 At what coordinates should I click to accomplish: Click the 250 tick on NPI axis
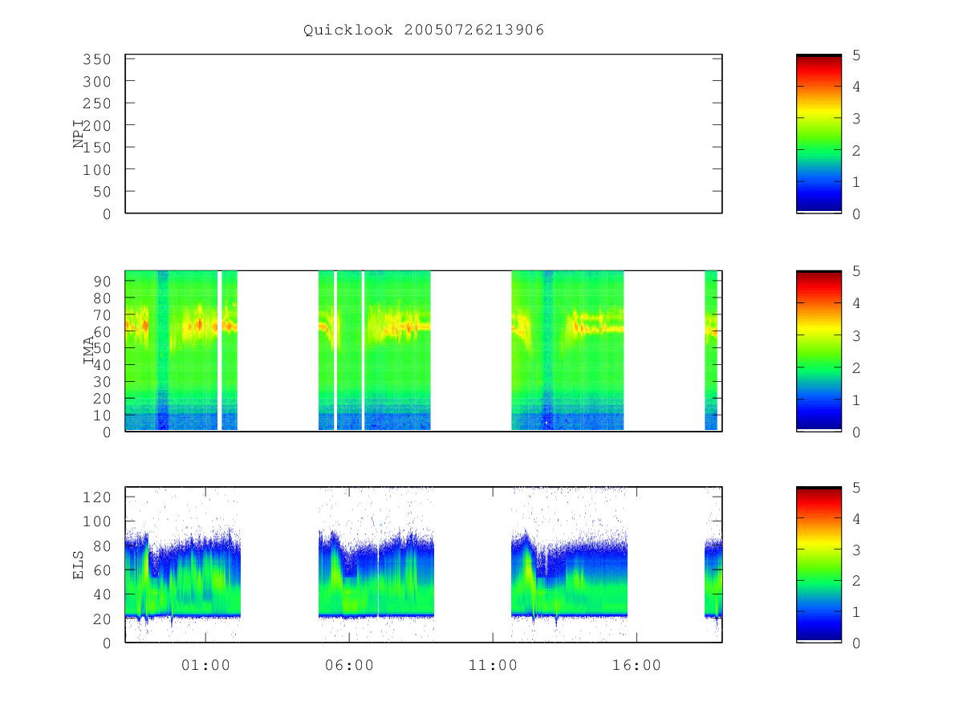(x=97, y=103)
